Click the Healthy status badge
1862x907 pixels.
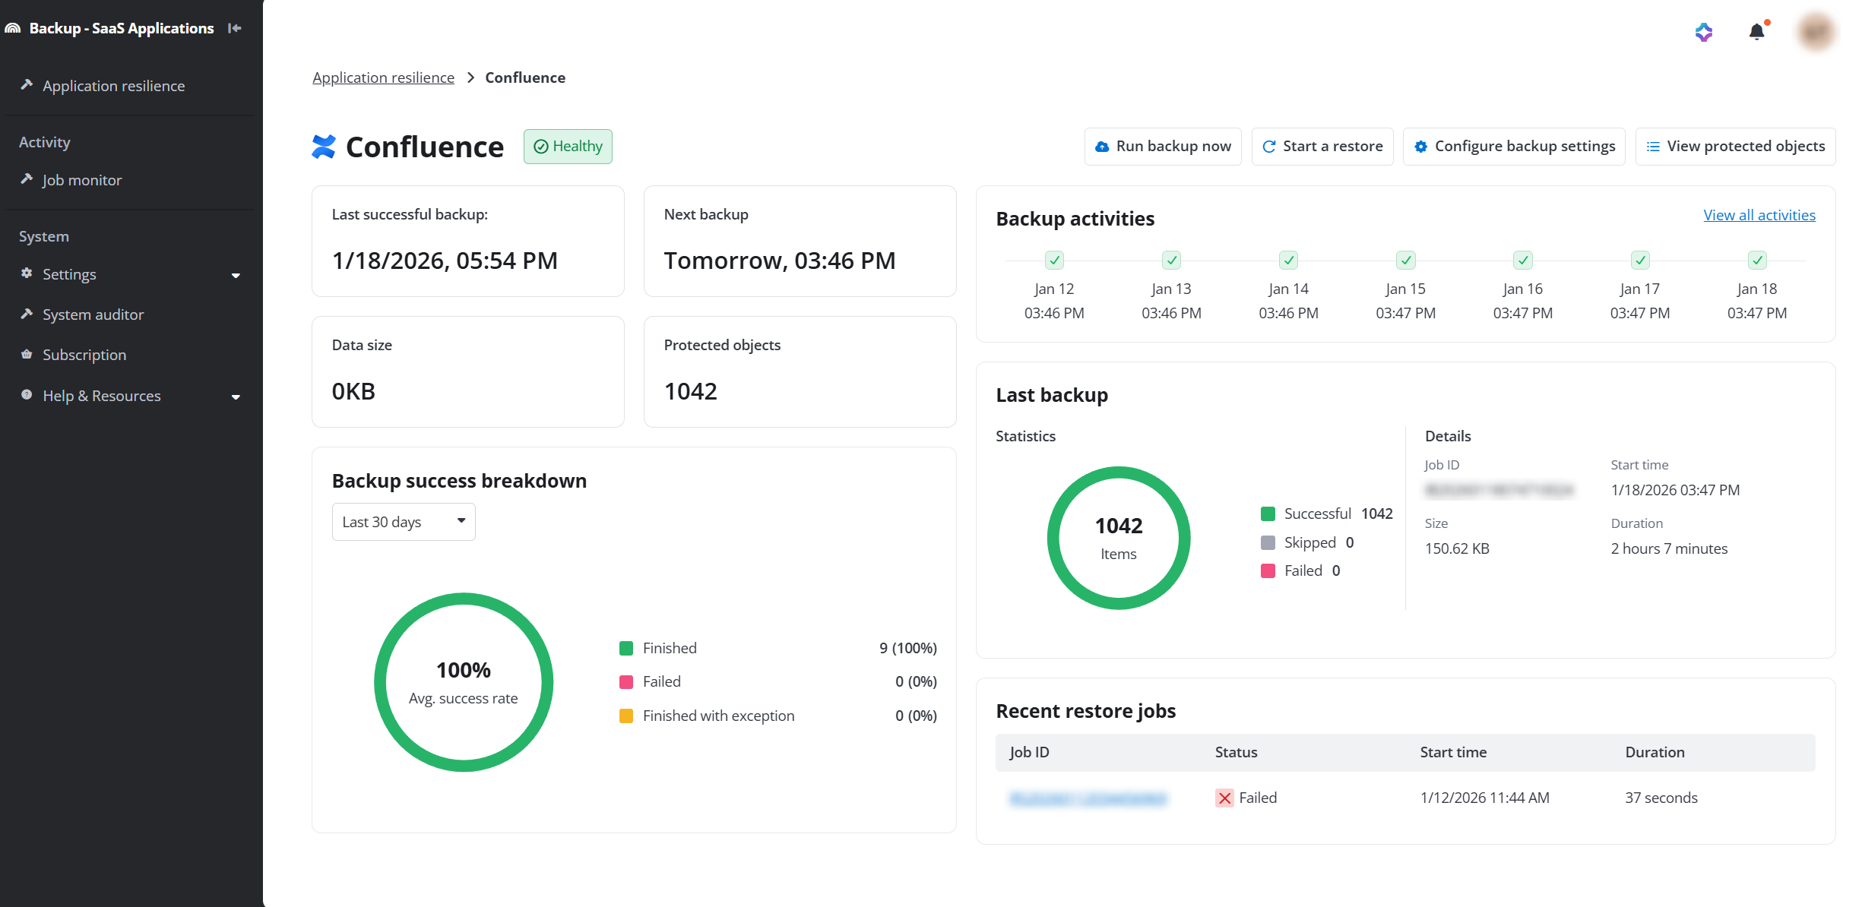tap(568, 147)
